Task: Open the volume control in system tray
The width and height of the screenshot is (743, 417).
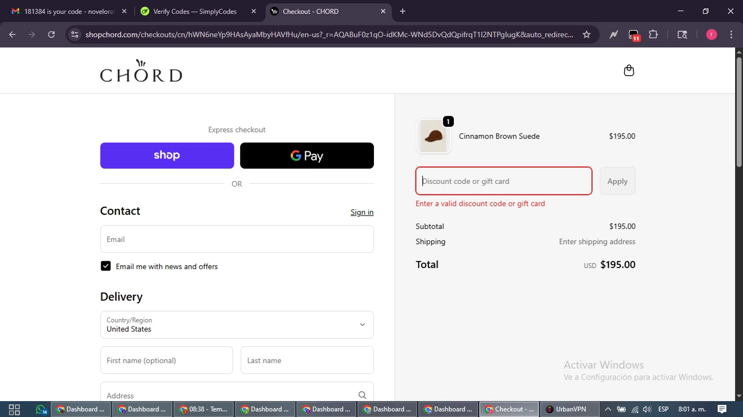Action: pyautogui.click(x=647, y=410)
